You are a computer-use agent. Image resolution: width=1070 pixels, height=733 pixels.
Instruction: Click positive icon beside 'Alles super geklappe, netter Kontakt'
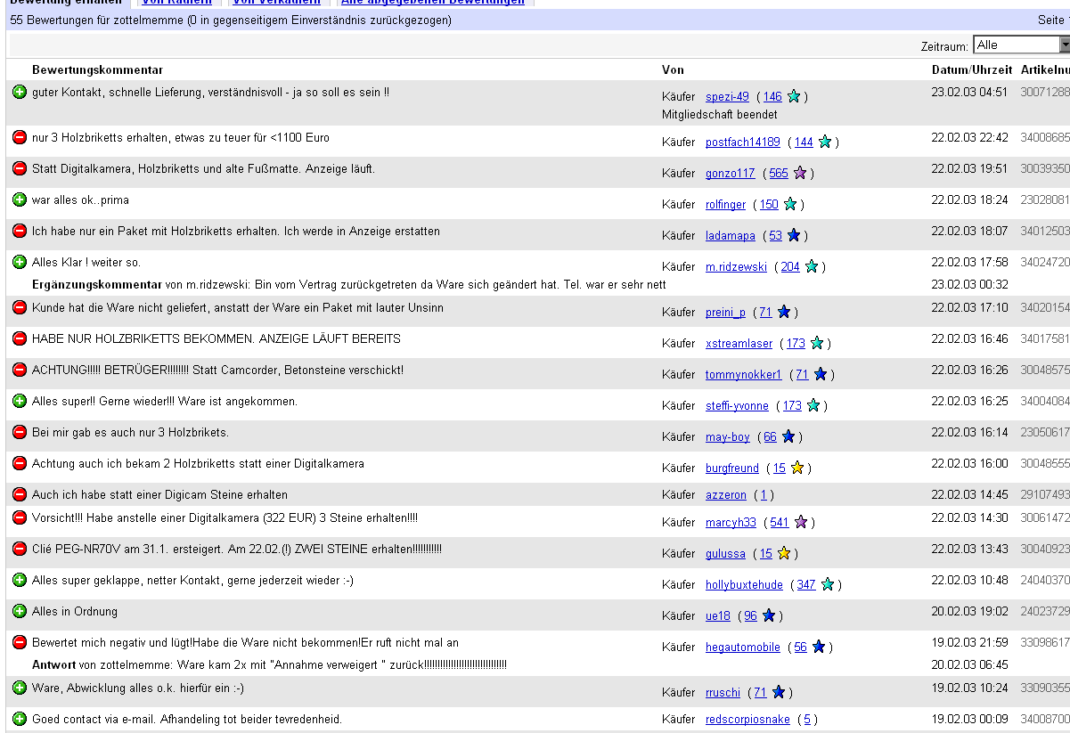click(x=20, y=580)
